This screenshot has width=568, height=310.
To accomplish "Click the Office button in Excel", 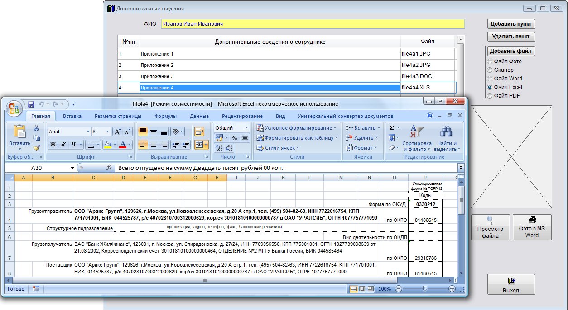I will [14, 108].
